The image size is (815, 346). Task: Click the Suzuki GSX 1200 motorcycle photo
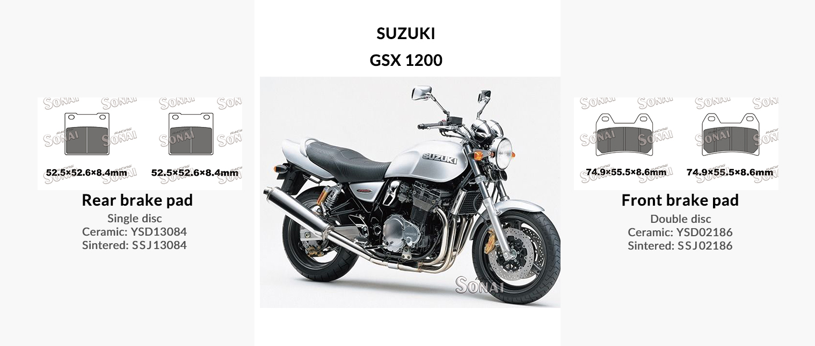tap(410, 192)
